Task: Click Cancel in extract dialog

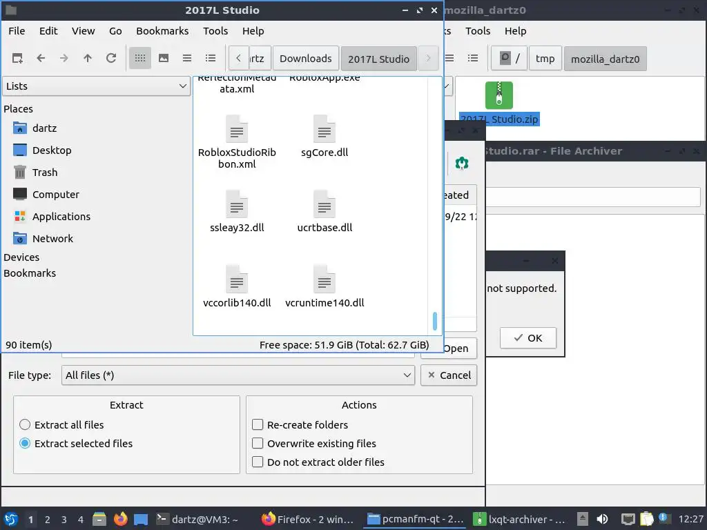Action: coord(449,375)
